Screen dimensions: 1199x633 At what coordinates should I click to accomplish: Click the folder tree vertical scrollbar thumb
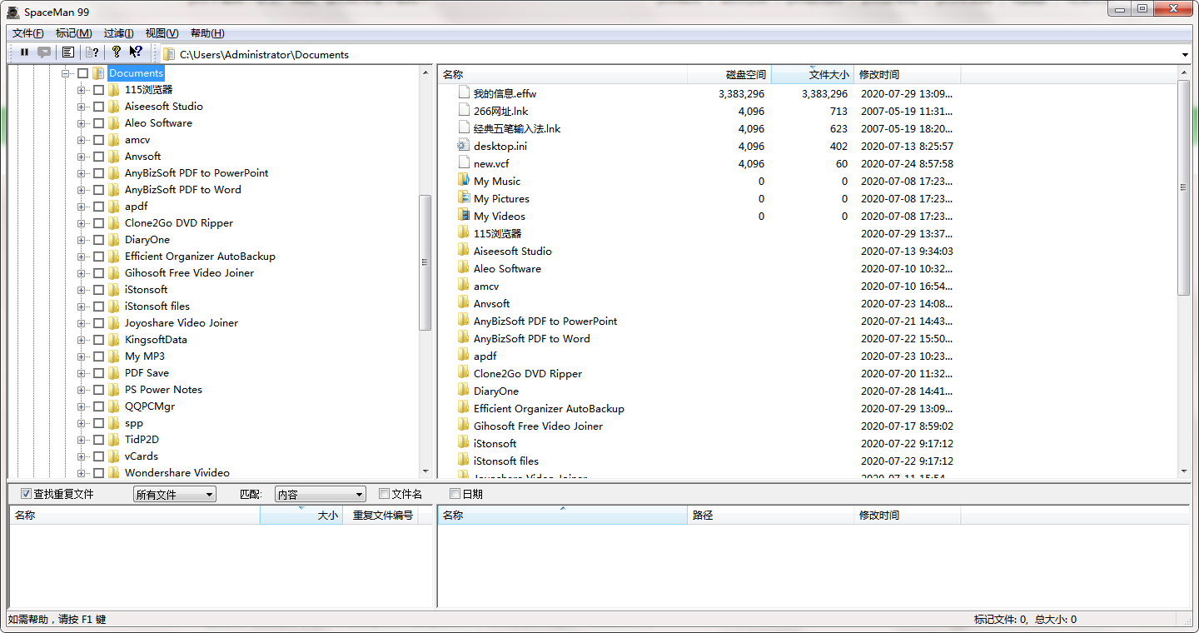425,262
